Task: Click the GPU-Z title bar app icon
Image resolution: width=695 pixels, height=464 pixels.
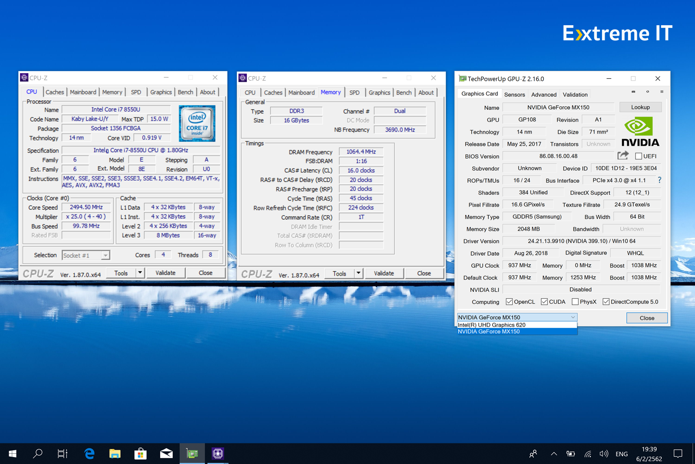Action: tap(463, 79)
